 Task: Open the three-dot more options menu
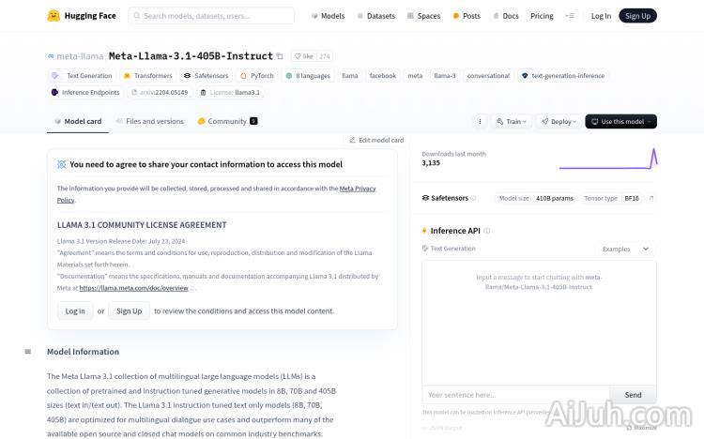tap(480, 122)
